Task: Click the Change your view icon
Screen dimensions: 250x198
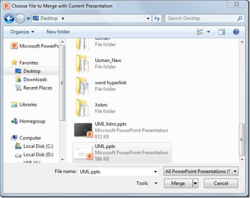Action: pos(200,32)
